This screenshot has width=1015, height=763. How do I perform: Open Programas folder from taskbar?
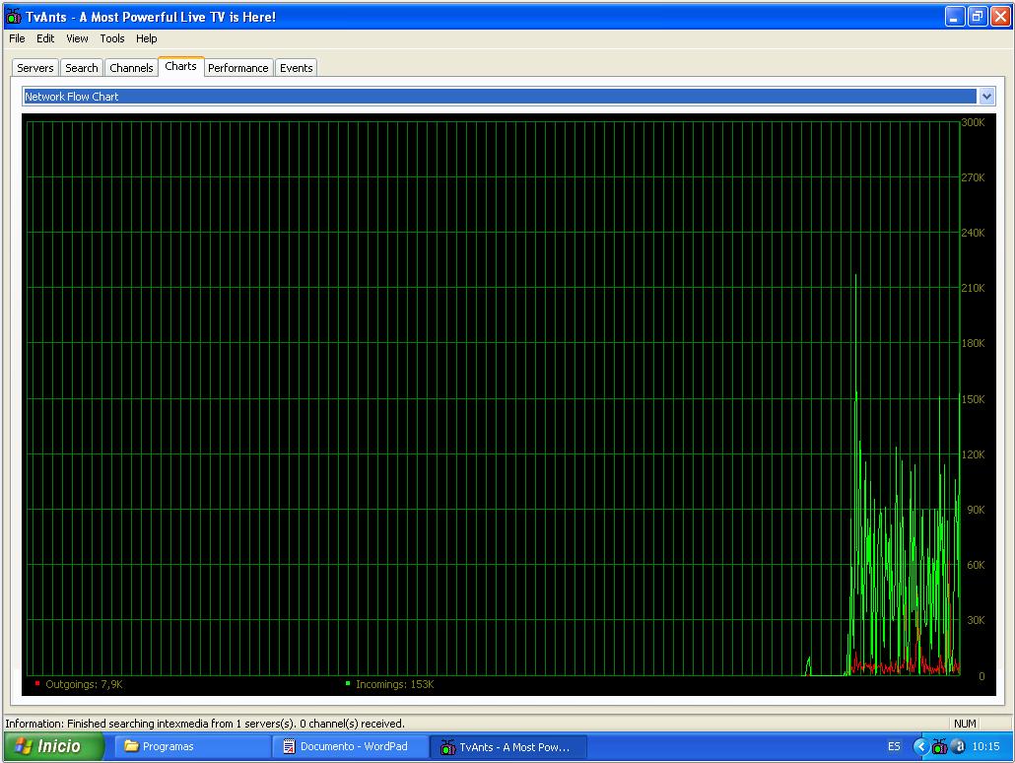(192, 747)
